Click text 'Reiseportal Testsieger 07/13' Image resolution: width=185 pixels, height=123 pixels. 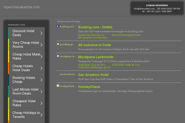94,61
